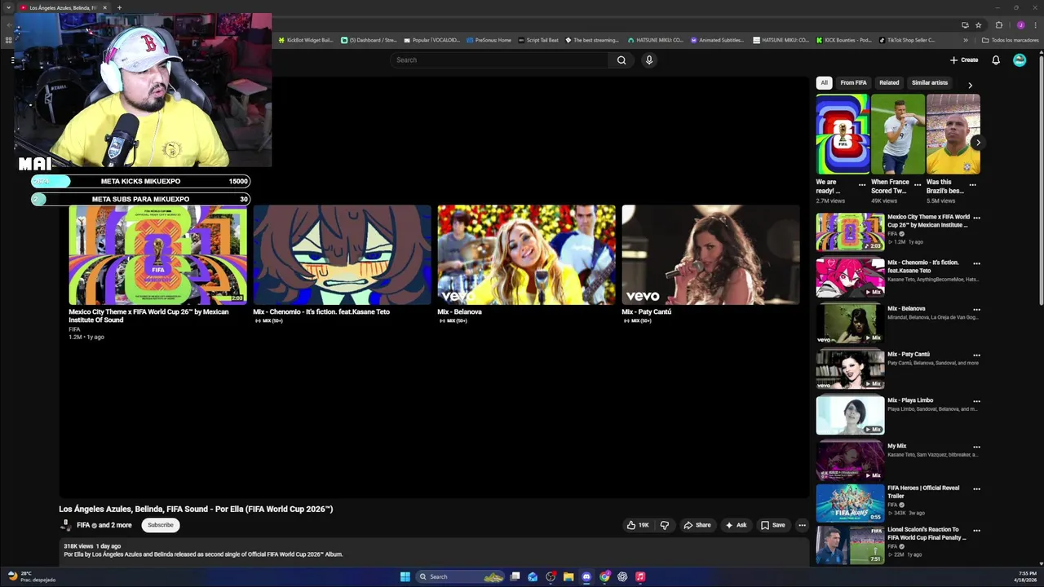Image resolution: width=1044 pixels, height=587 pixels.
Task: Open the music app in taskbar
Action: (x=640, y=576)
